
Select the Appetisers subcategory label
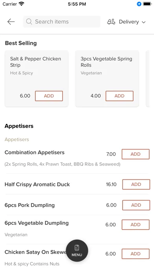coord(17,140)
